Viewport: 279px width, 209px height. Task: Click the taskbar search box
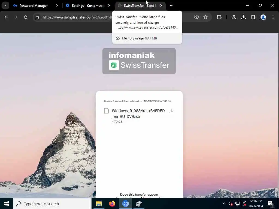[52, 204]
